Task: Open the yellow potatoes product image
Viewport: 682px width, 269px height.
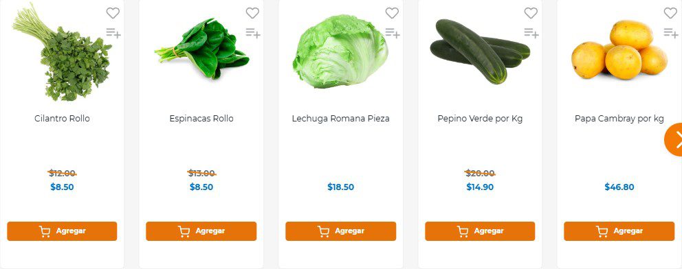Action: click(x=619, y=50)
